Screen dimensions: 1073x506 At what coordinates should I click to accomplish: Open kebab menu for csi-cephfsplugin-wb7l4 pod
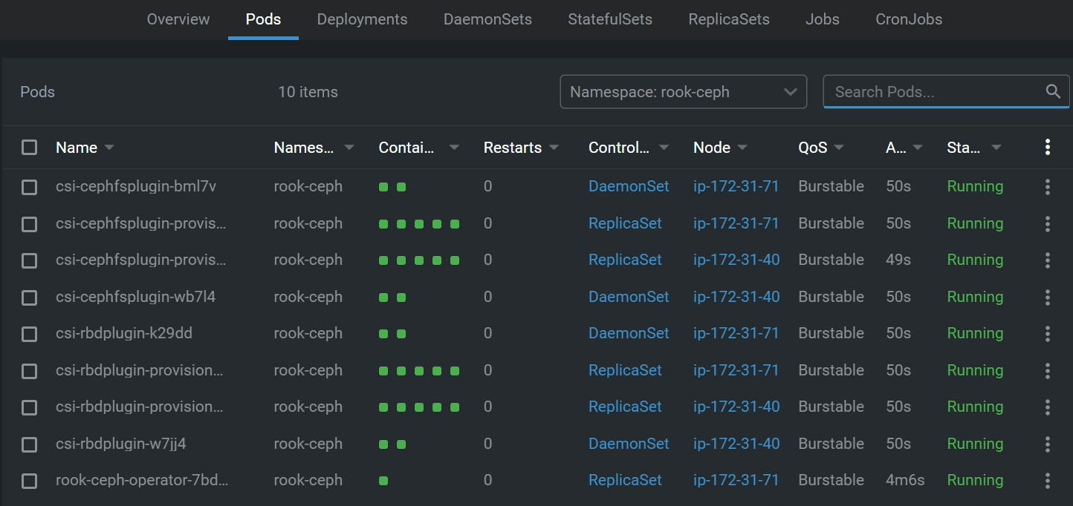pos(1047,297)
